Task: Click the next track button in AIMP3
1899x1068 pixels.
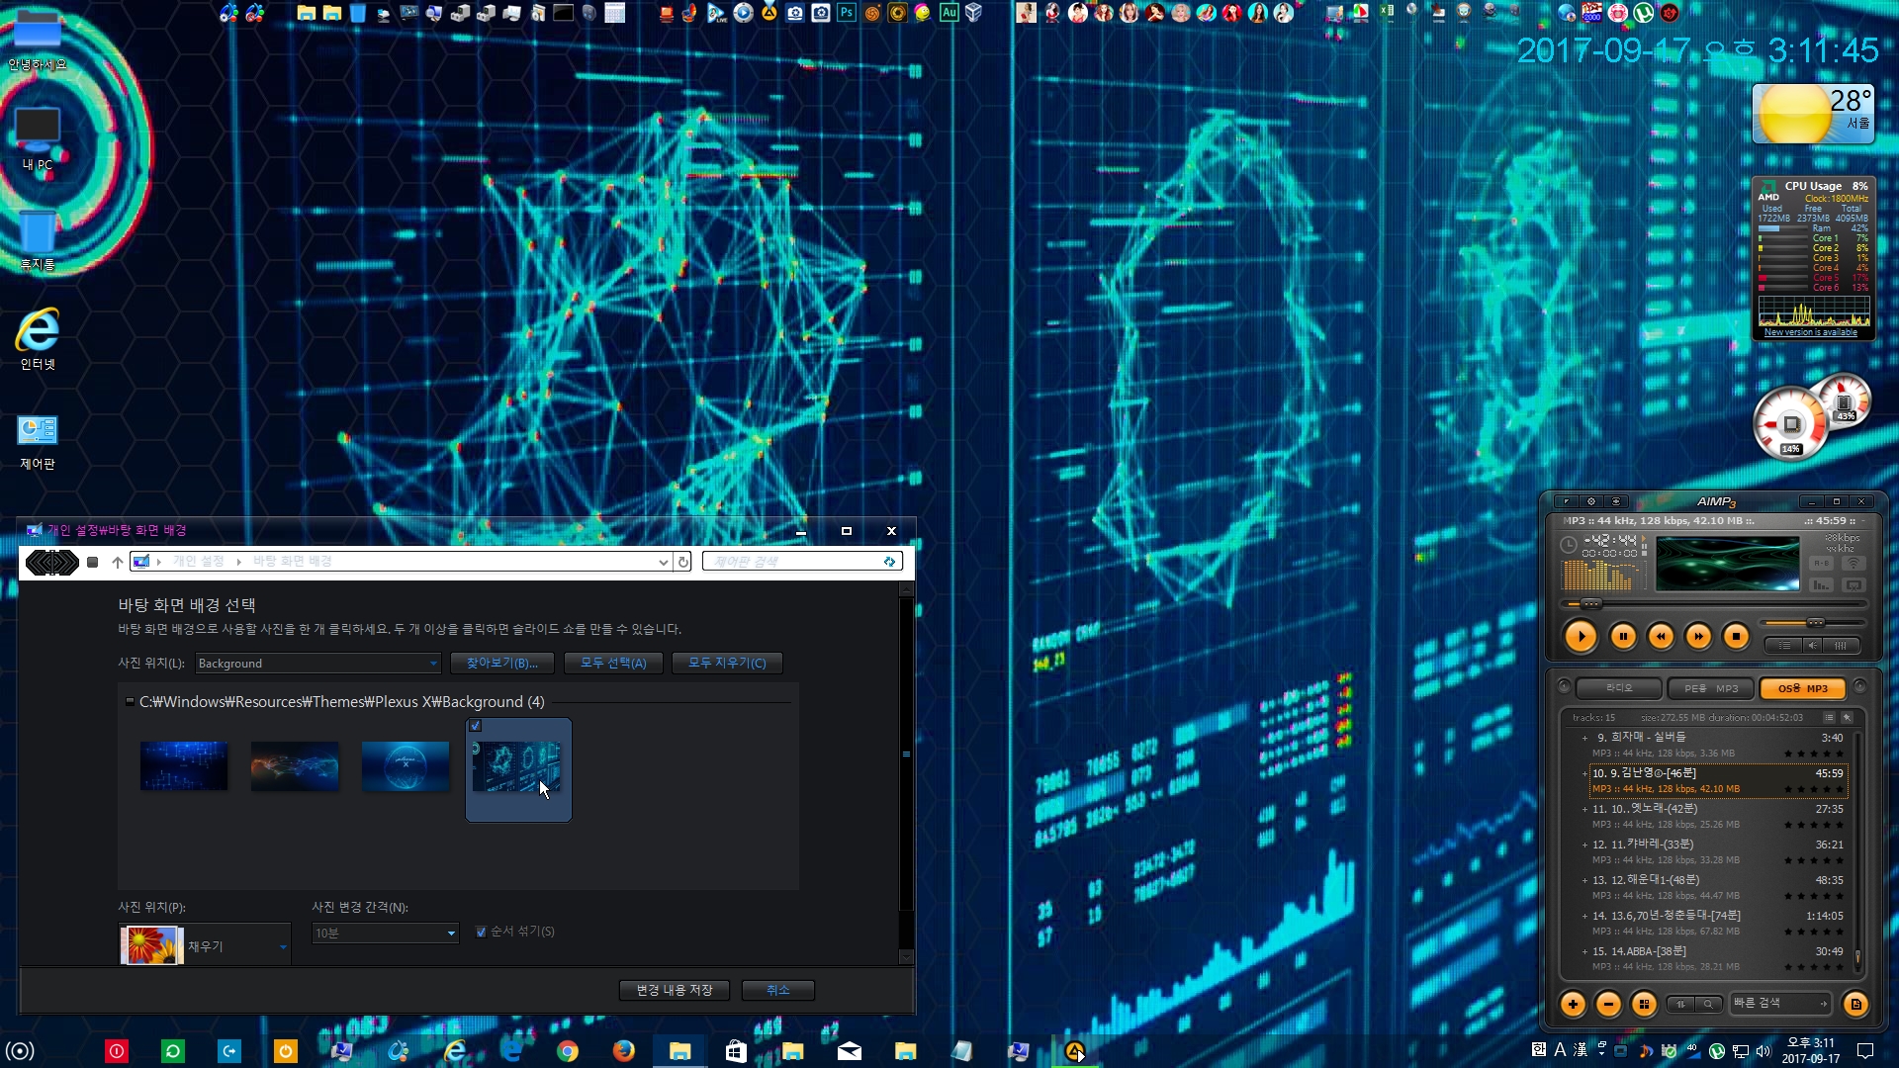Action: (1697, 635)
